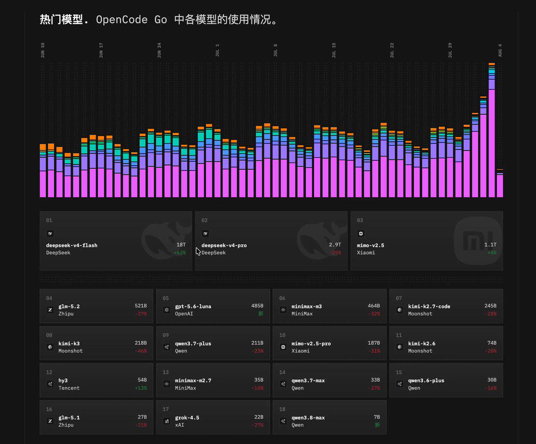Click the qwen3.8-max model name

tap(308, 418)
